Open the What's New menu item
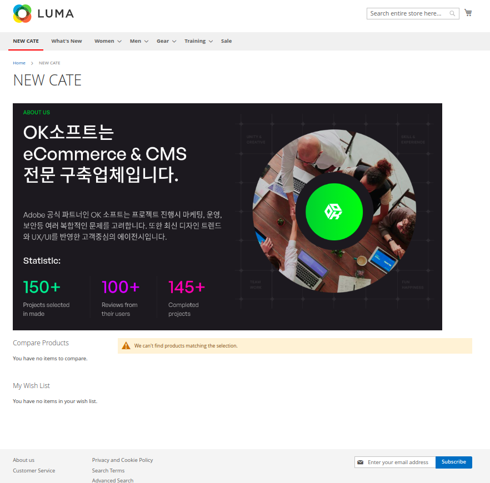Viewport: 490px width, 483px height. (67, 41)
